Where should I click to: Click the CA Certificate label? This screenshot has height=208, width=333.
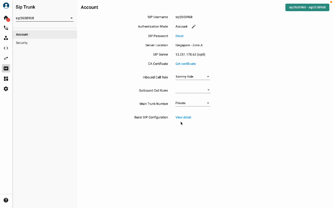[158, 64]
